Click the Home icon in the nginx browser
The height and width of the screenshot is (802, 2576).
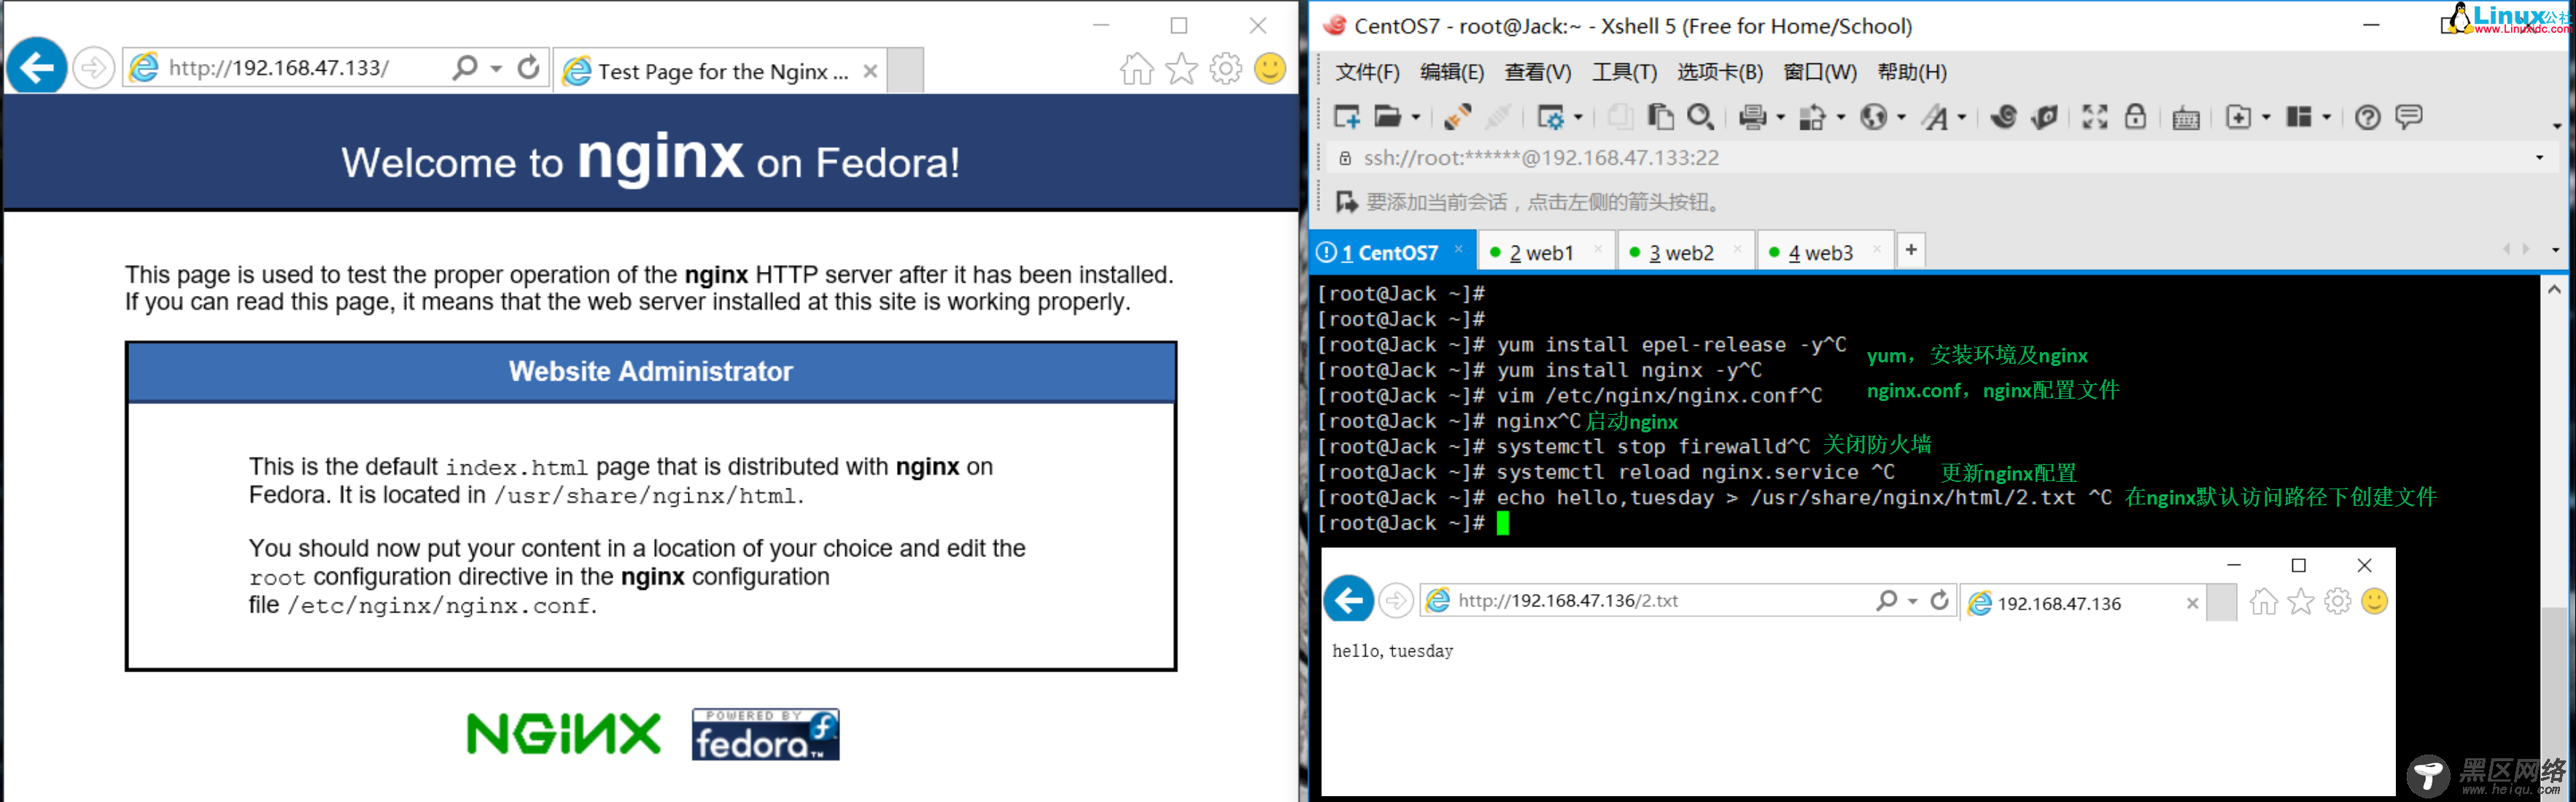click(x=1137, y=68)
